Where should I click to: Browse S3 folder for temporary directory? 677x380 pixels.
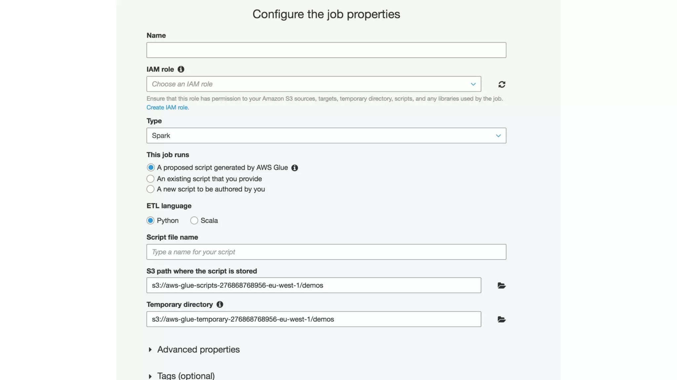(x=501, y=319)
